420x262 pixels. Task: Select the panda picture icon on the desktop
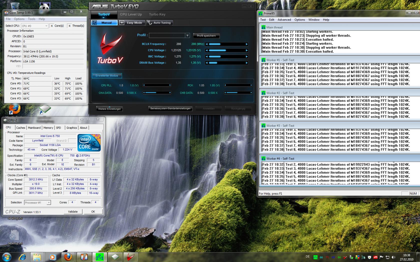(45, 5)
